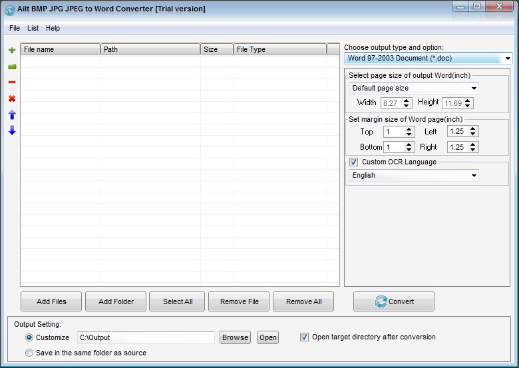Click the Browse button
The image size is (519, 368).
(235, 337)
